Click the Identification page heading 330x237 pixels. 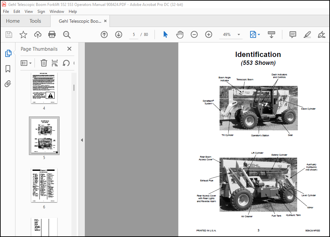coord(258,54)
